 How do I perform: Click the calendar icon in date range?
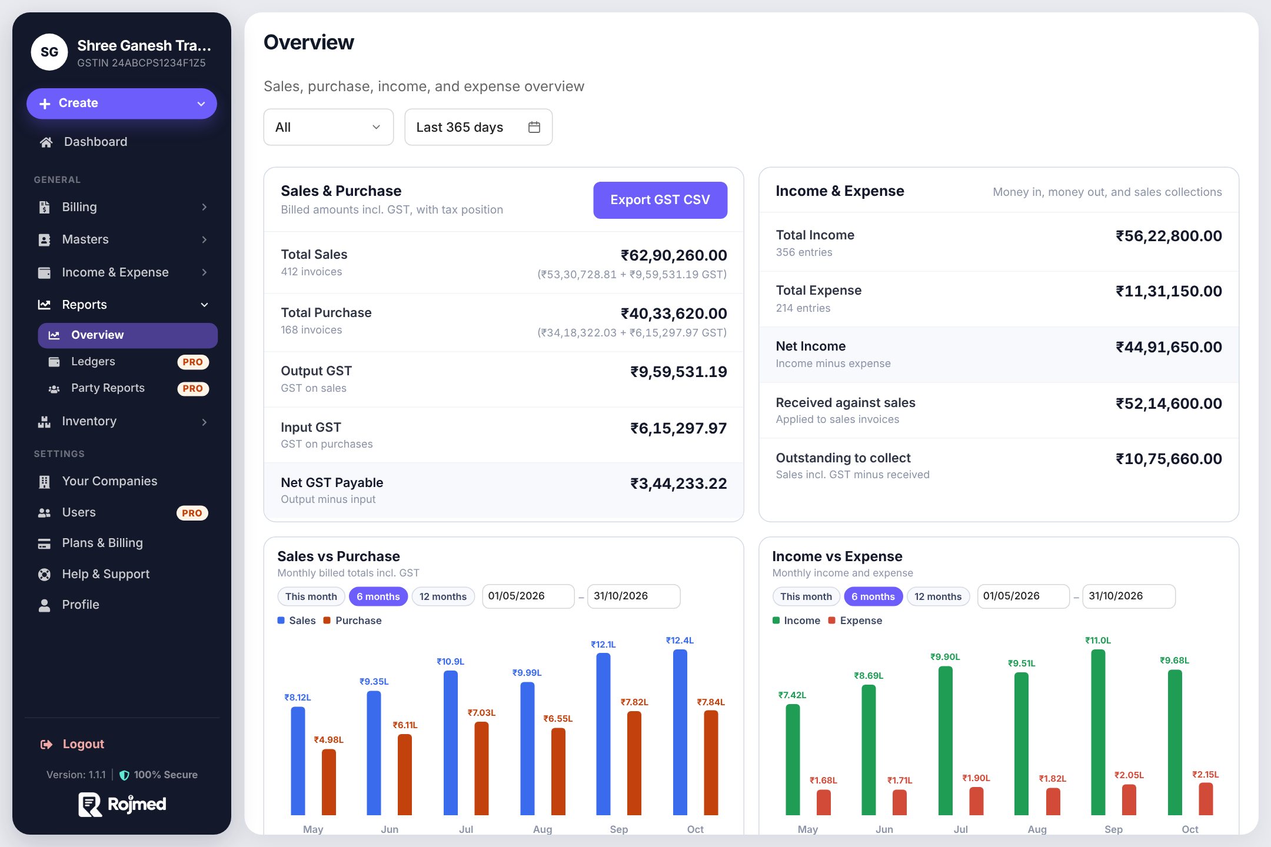pos(534,127)
